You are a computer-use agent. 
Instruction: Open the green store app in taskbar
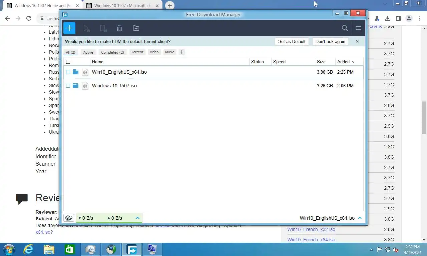(69, 249)
